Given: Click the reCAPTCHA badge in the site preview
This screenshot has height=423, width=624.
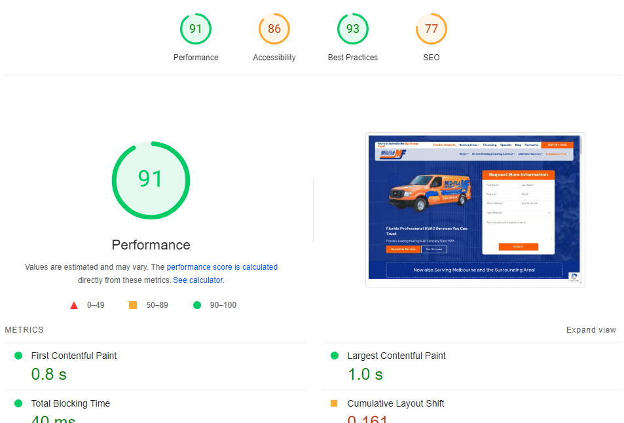Looking at the screenshot, I should click(575, 278).
